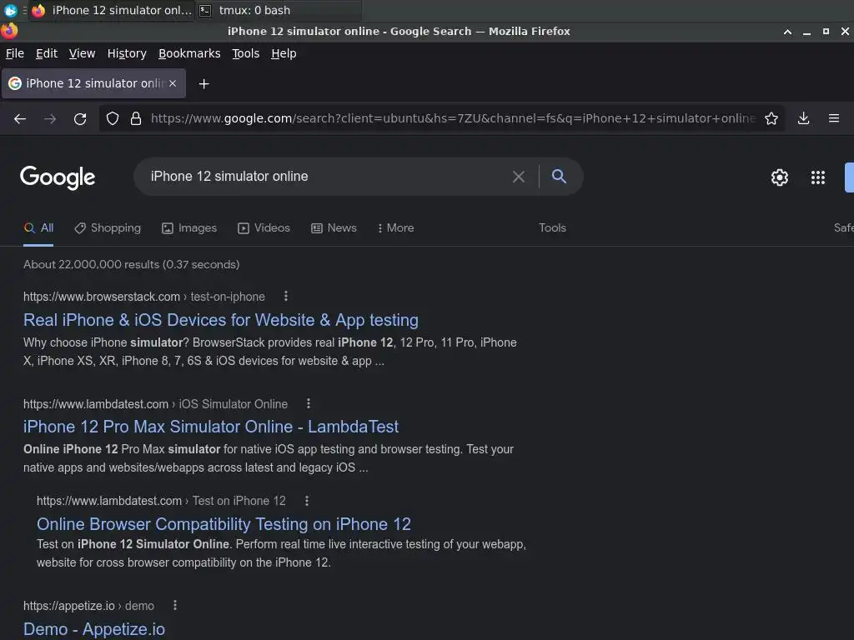This screenshot has width=854, height=640.
Task: Expand the More search categories dropdown
Action: coord(395,228)
